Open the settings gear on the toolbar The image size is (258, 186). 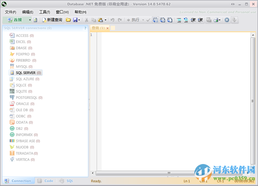(x=227, y=20)
